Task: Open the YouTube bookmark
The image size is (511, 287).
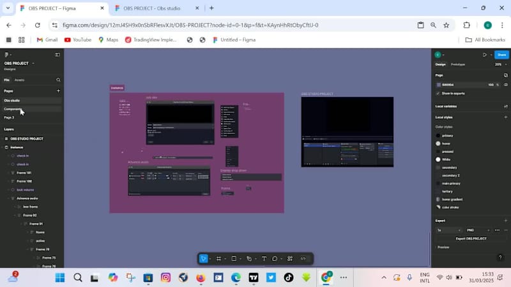Action: pyautogui.click(x=77, y=40)
